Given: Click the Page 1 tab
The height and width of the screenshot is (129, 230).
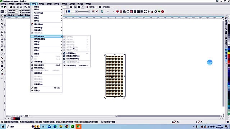Looking at the screenshot, I should pyautogui.click(x=26, y=116).
